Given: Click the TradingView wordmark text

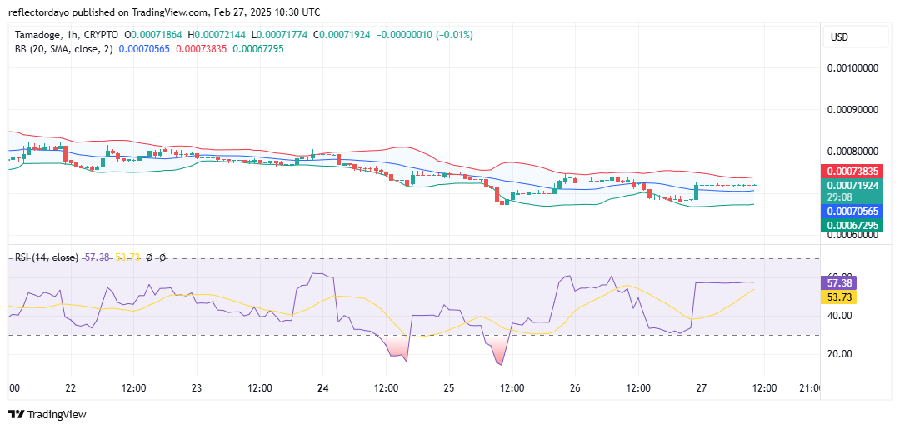Looking at the screenshot, I should pos(57,414).
